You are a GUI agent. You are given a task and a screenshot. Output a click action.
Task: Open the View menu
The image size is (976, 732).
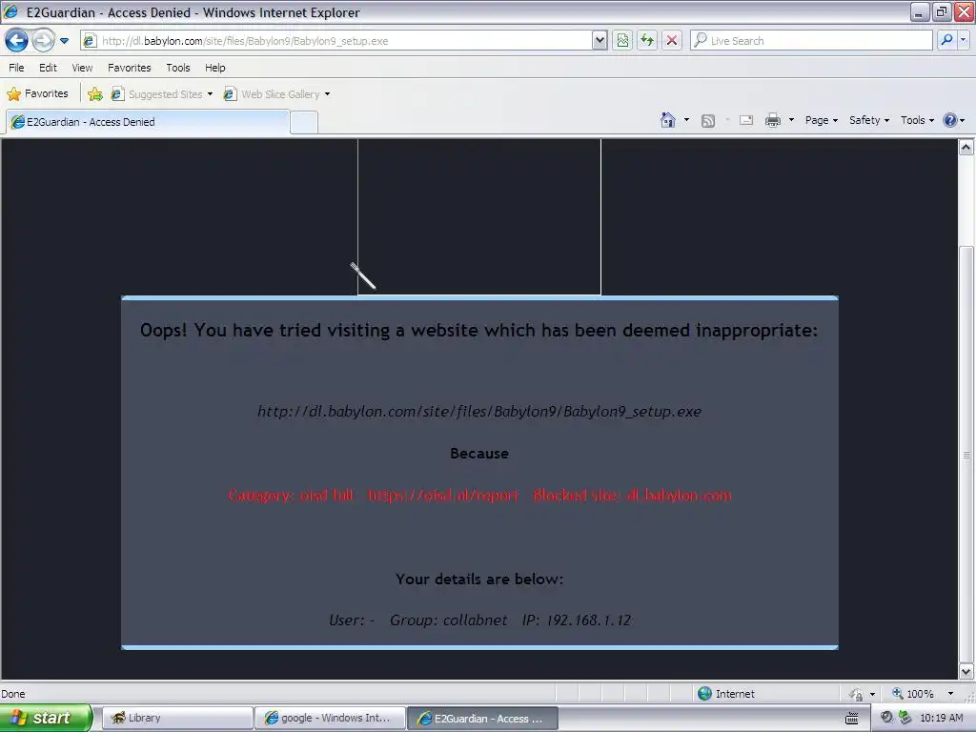(x=82, y=68)
